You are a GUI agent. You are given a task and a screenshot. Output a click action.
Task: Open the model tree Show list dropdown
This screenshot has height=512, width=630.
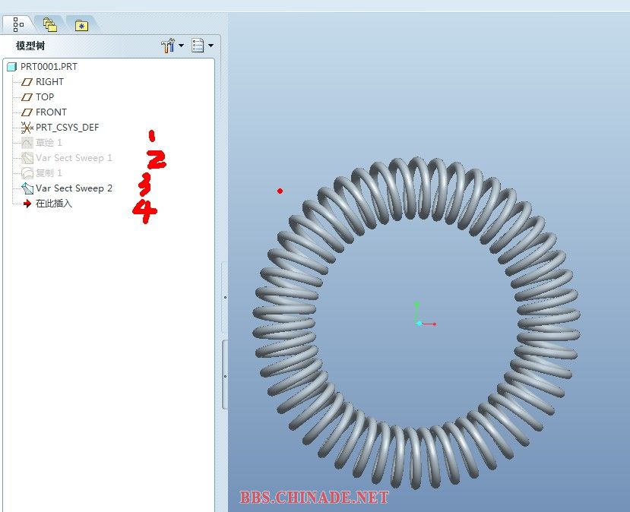pyautogui.click(x=202, y=46)
